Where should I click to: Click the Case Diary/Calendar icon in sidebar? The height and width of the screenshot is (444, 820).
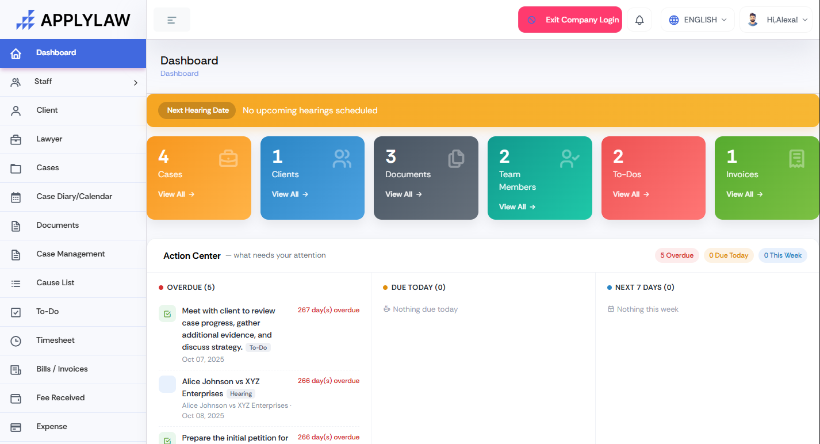[16, 197]
